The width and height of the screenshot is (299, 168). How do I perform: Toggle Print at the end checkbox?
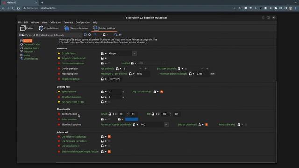pyautogui.click(x=246, y=125)
